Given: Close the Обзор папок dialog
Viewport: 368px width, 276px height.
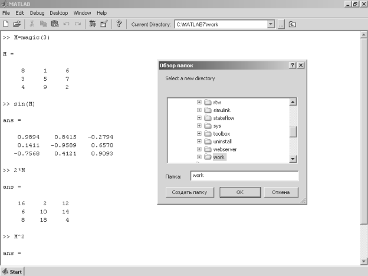Looking at the screenshot, I should click(x=301, y=65).
